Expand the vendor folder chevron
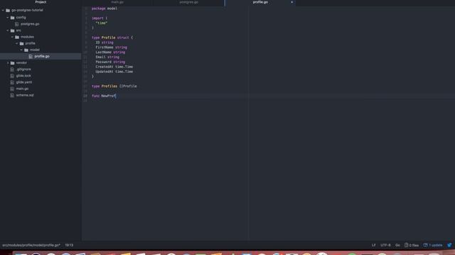 click(x=8, y=63)
